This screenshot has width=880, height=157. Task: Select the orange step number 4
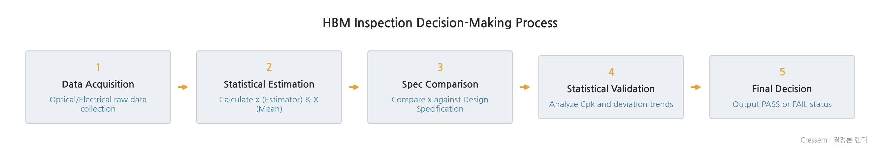point(611,71)
